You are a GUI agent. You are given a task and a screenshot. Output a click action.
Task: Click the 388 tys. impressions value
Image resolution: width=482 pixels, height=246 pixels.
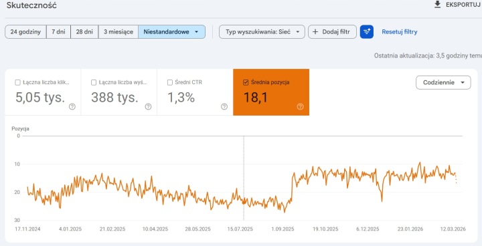114,98
